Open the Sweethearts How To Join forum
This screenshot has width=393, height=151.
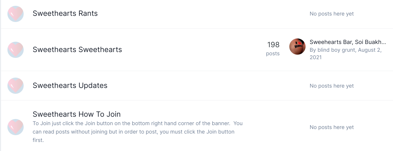pos(77,114)
